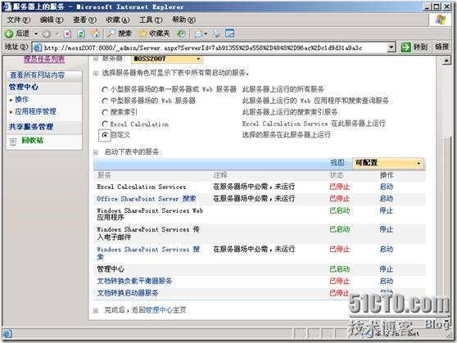Stop Windows SharePoint Services Web 应用程序

(387, 210)
